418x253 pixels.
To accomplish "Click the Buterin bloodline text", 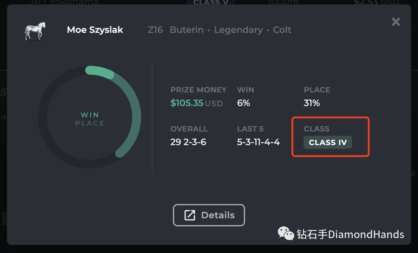I will [x=186, y=30].
